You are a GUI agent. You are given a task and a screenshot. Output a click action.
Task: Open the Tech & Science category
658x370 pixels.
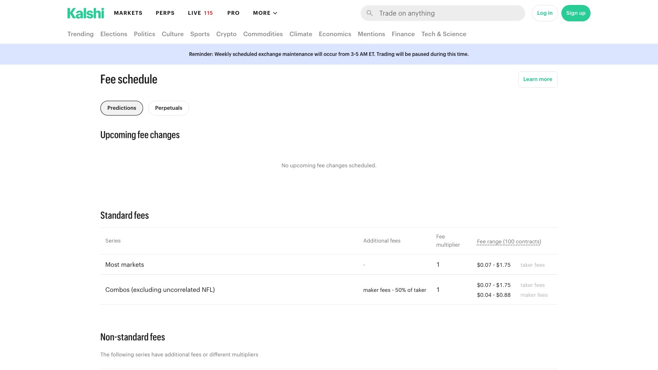click(x=444, y=34)
